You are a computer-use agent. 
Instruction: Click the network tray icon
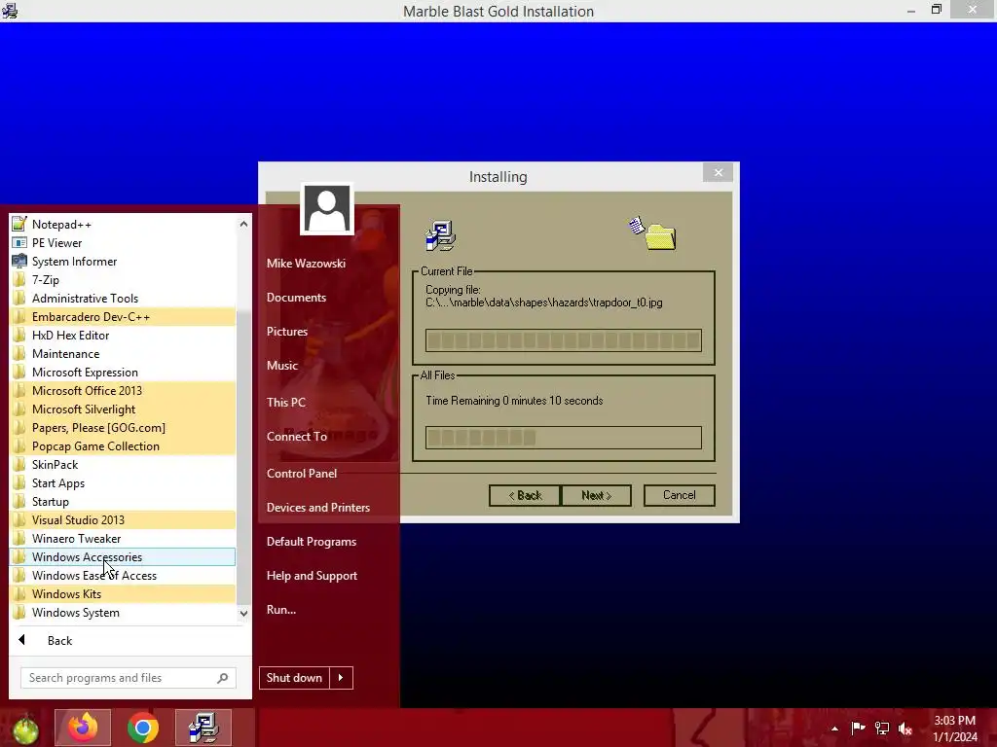click(x=882, y=728)
